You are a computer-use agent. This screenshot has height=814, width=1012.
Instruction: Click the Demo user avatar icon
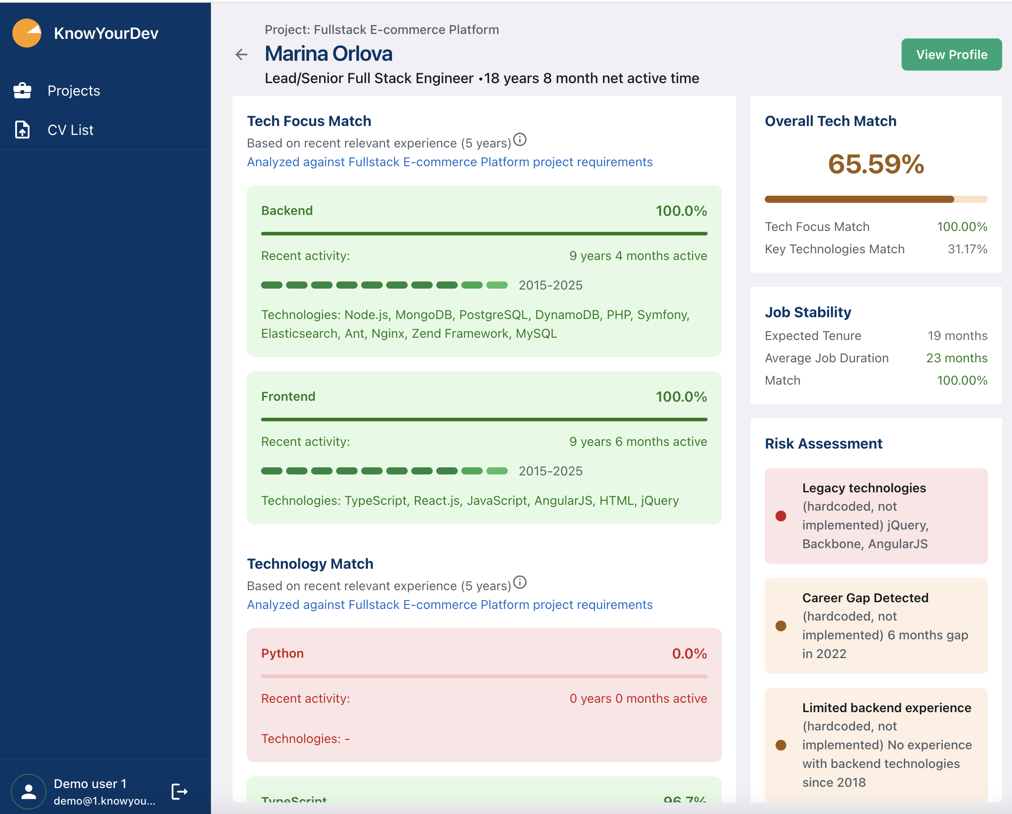[x=29, y=792]
